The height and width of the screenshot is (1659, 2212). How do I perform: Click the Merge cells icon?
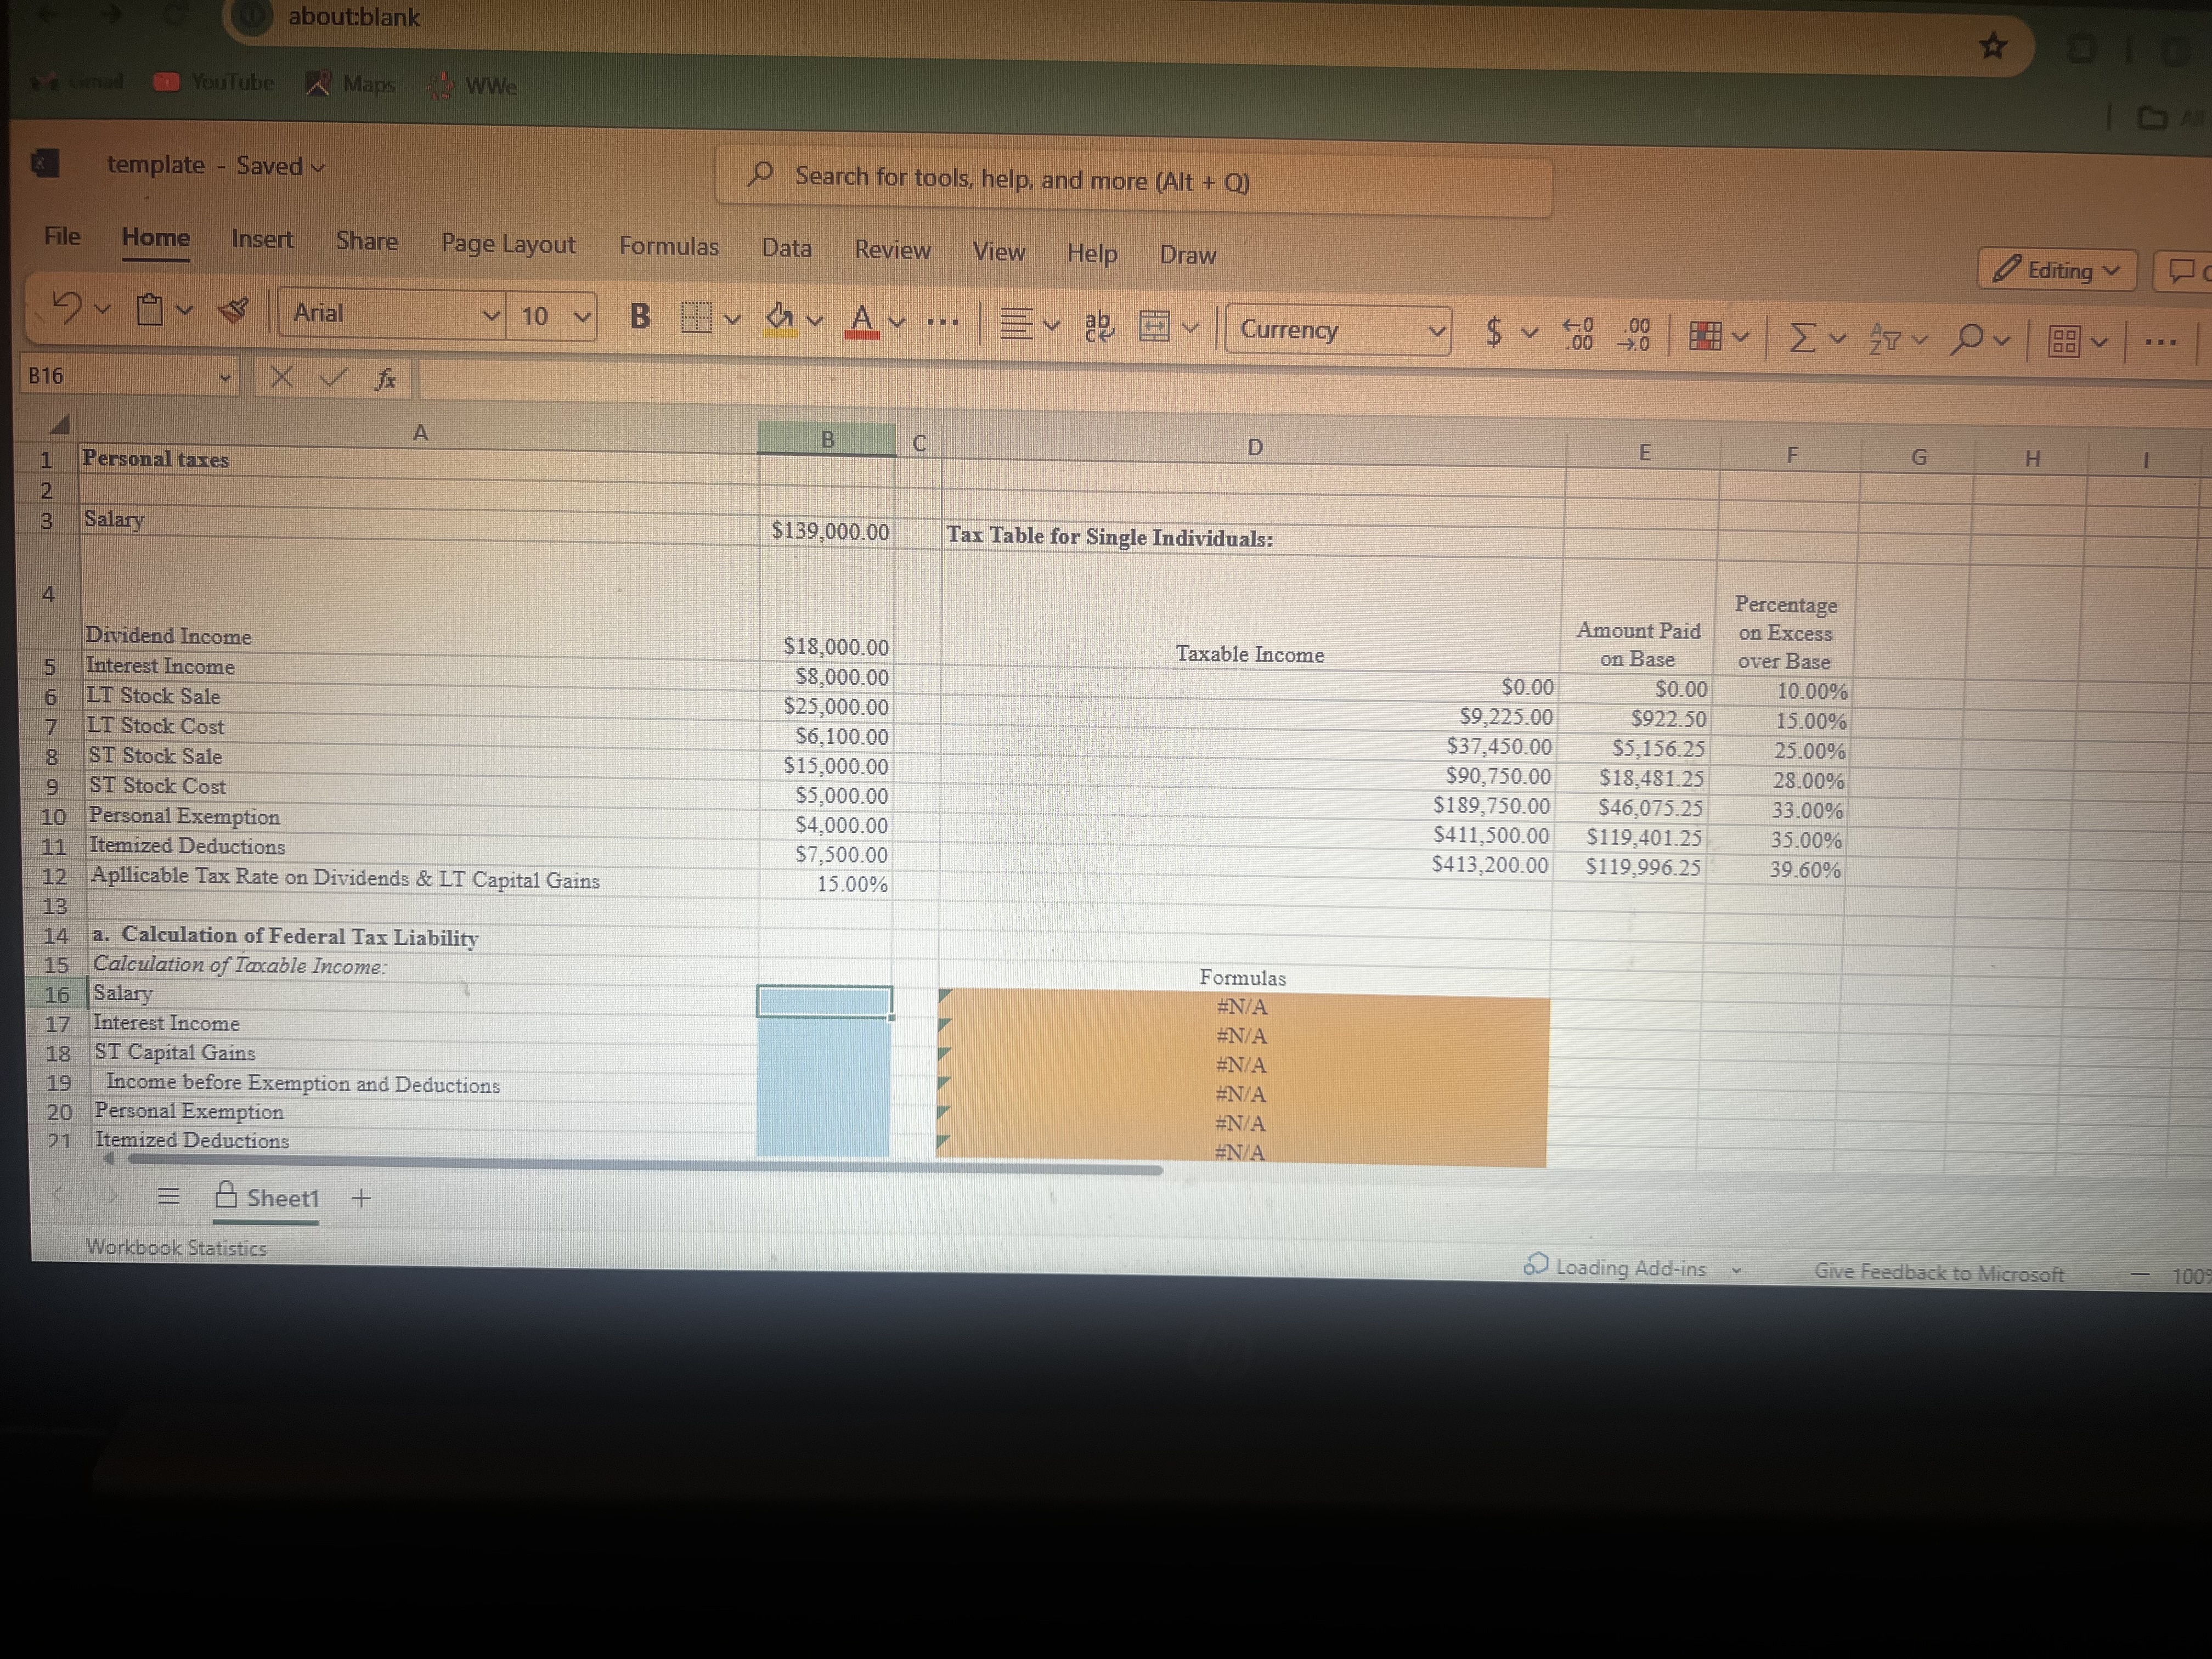coord(1154,326)
